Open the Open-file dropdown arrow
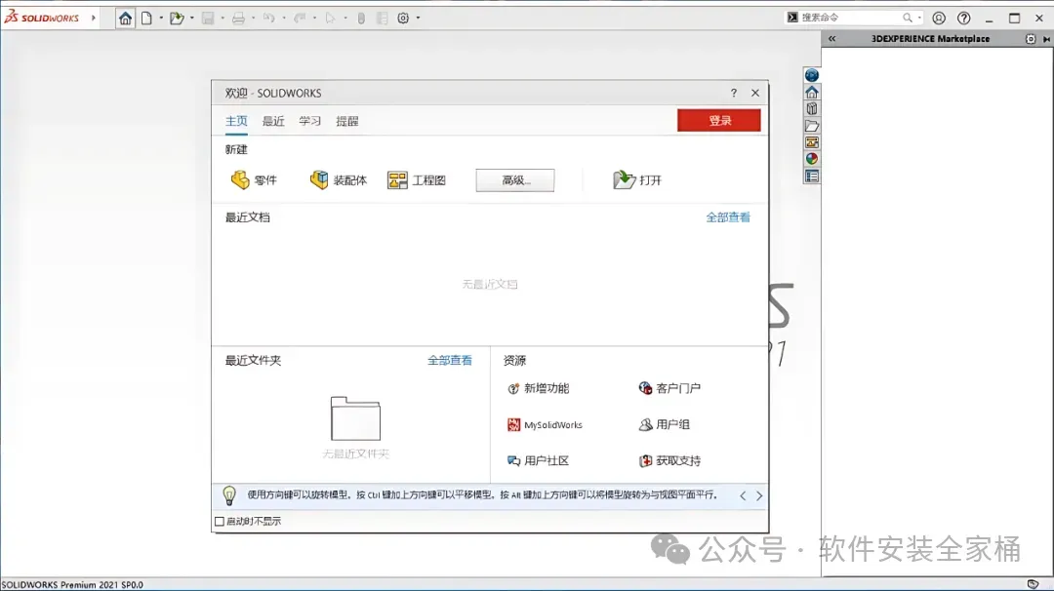 pyautogui.click(x=192, y=19)
